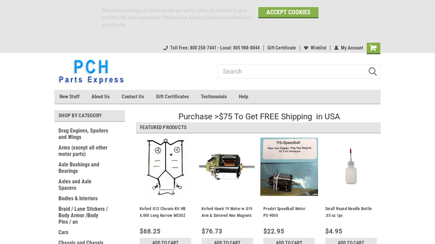Image resolution: width=435 pixels, height=244 pixels.
Task: Click the PCH Parts Express logo
Action: tap(91, 72)
